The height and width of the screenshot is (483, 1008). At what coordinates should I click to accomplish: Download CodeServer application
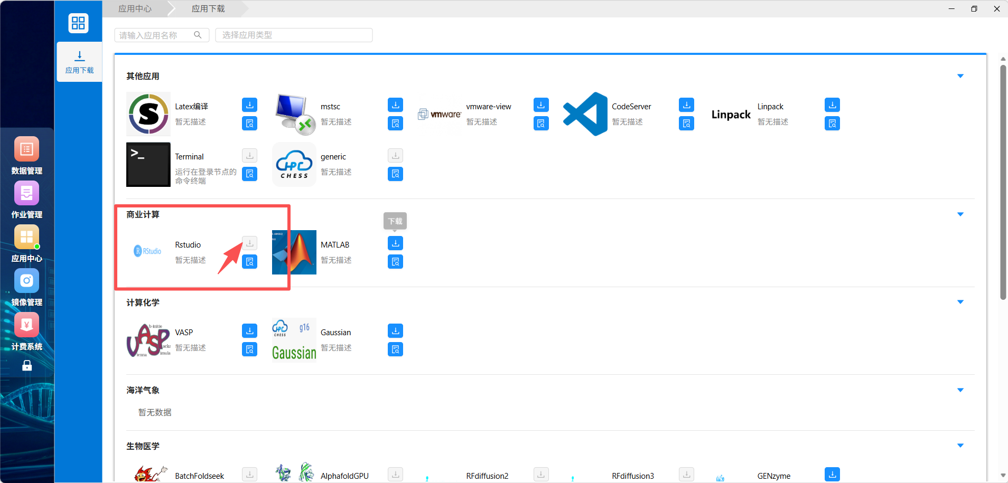coord(687,105)
